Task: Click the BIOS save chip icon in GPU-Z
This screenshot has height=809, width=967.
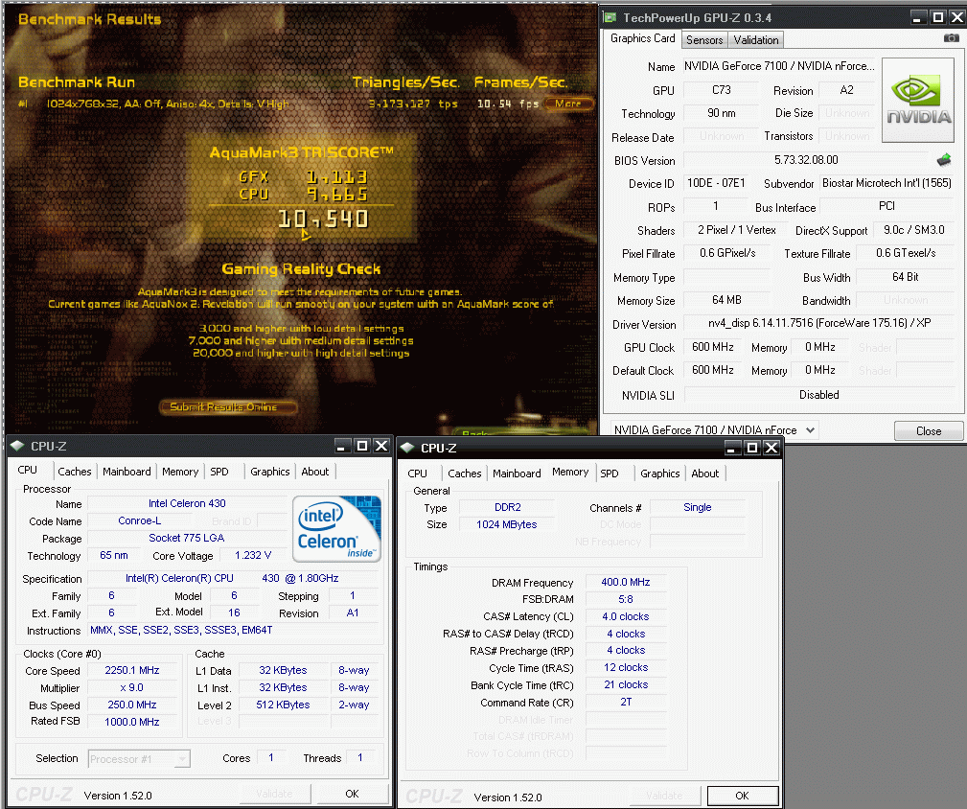Action: 944,160
